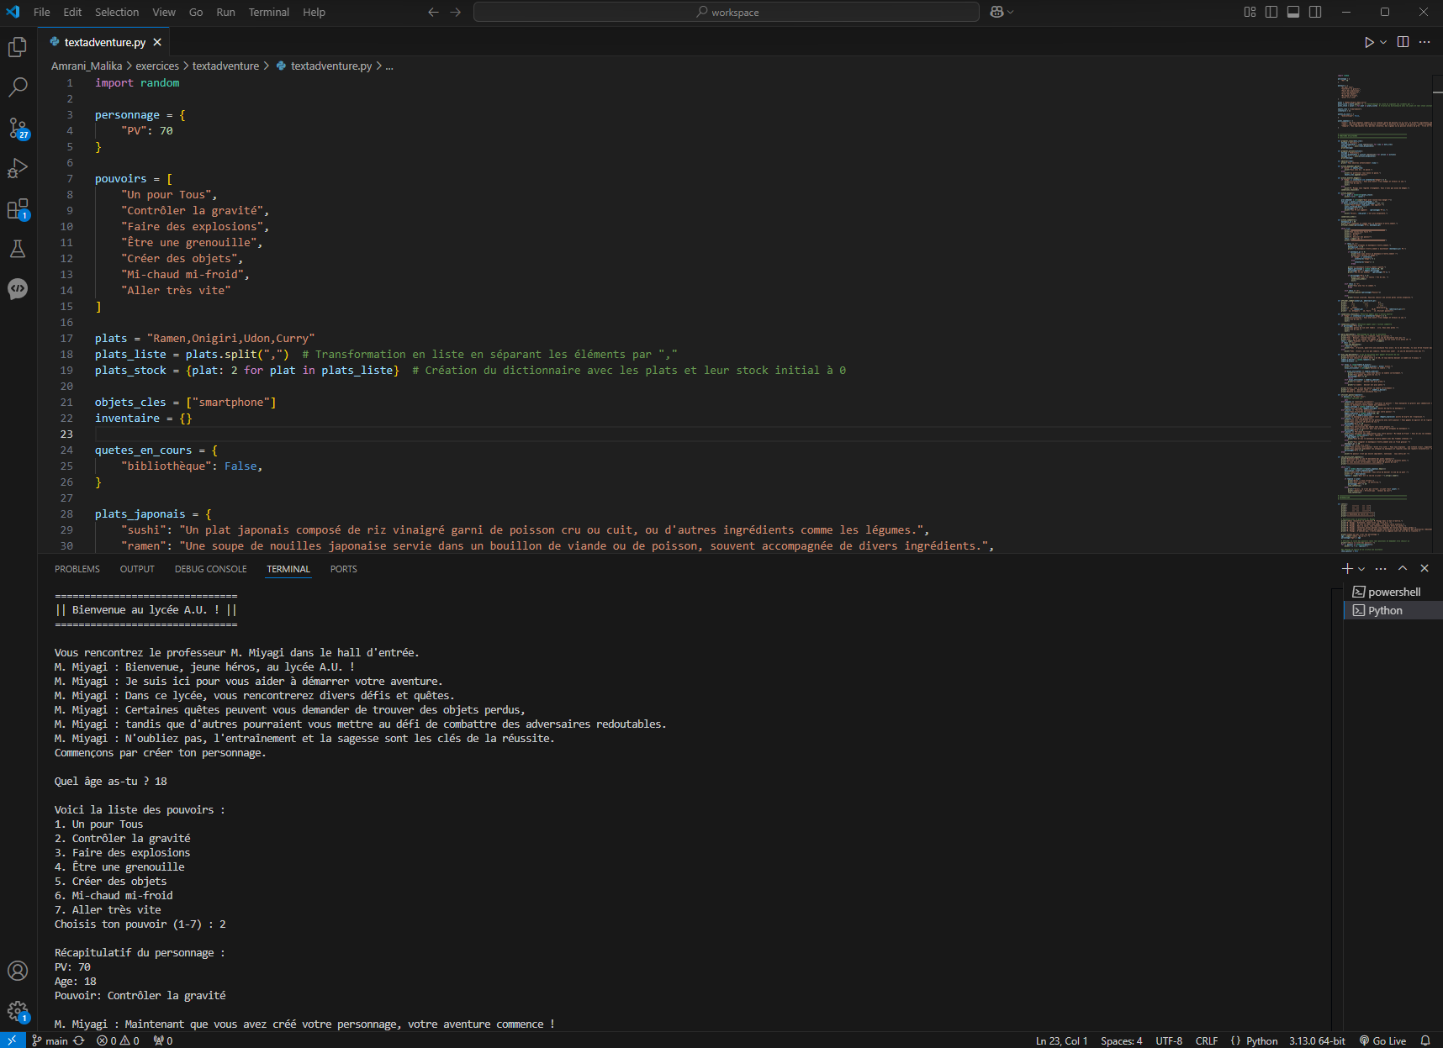Select Python language mode
The image size is (1443, 1048).
[1261, 1040]
